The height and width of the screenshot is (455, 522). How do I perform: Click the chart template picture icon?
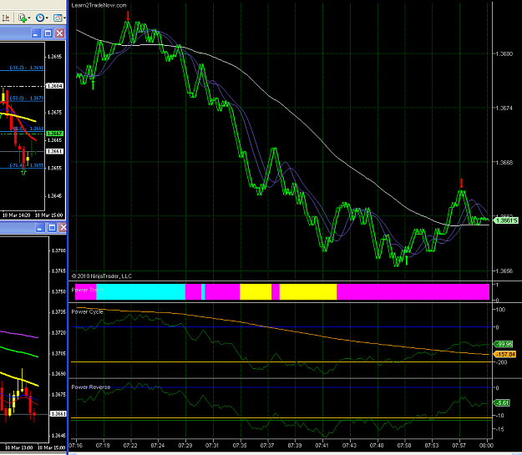[x=58, y=18]
